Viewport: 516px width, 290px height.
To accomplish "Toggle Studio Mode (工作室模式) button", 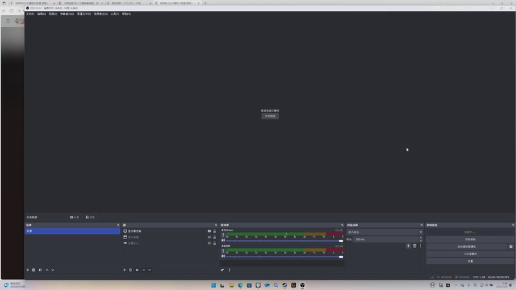I will (470, 254).
